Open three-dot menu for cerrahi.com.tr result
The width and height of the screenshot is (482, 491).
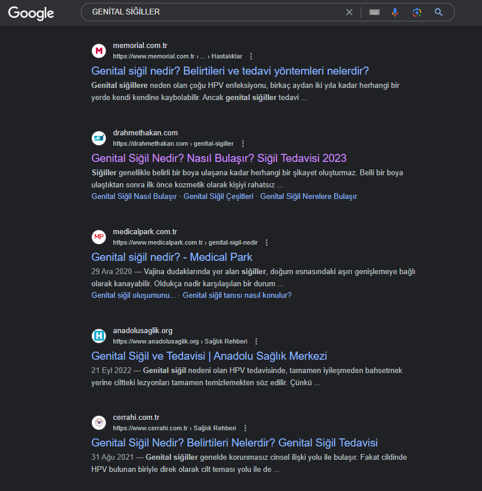click(246, 429)
